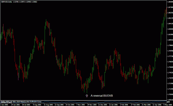Click the 1.8412 price level on the scale
The image size is (173, 106).
pyautogui.click(x=170, y=24)
